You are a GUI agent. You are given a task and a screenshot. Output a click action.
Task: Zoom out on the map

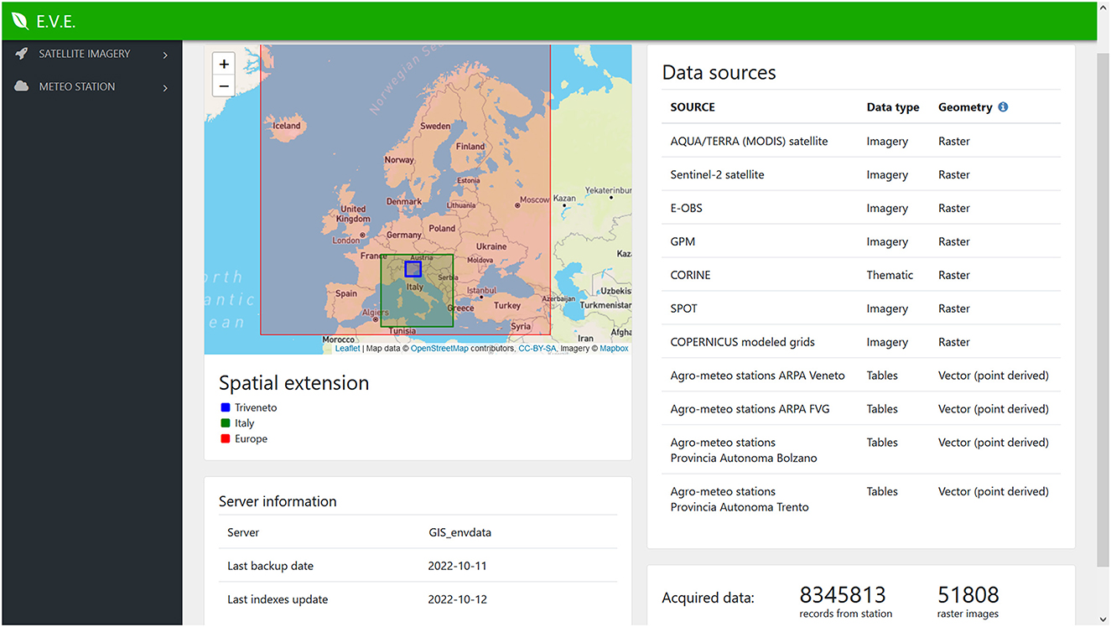click(x=224, y=85)
